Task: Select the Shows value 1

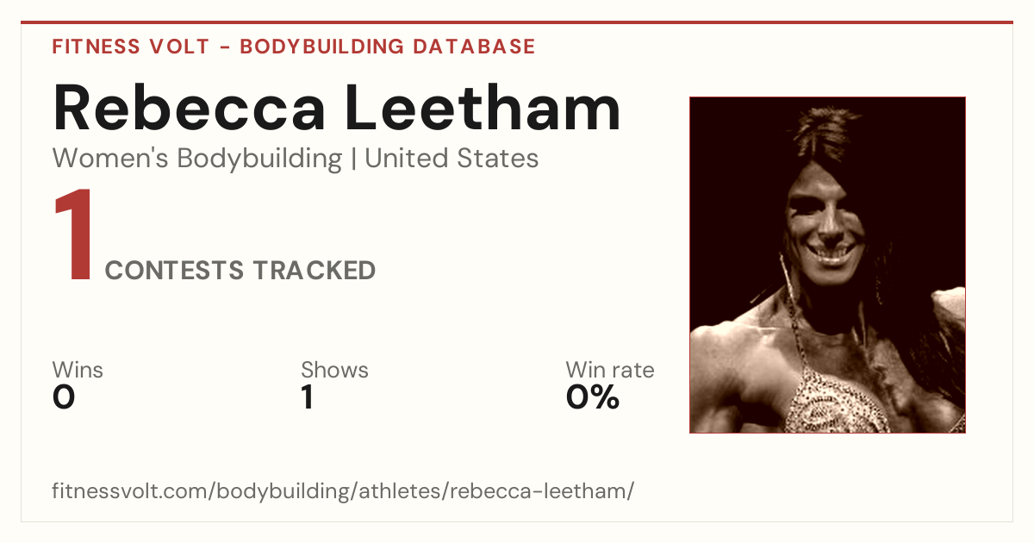Action: point(308,397)
